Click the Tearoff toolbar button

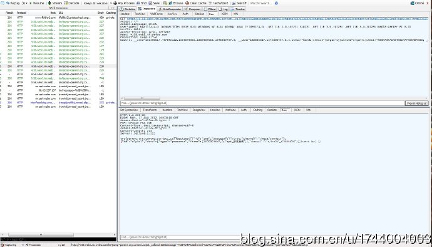pos(239,3)
